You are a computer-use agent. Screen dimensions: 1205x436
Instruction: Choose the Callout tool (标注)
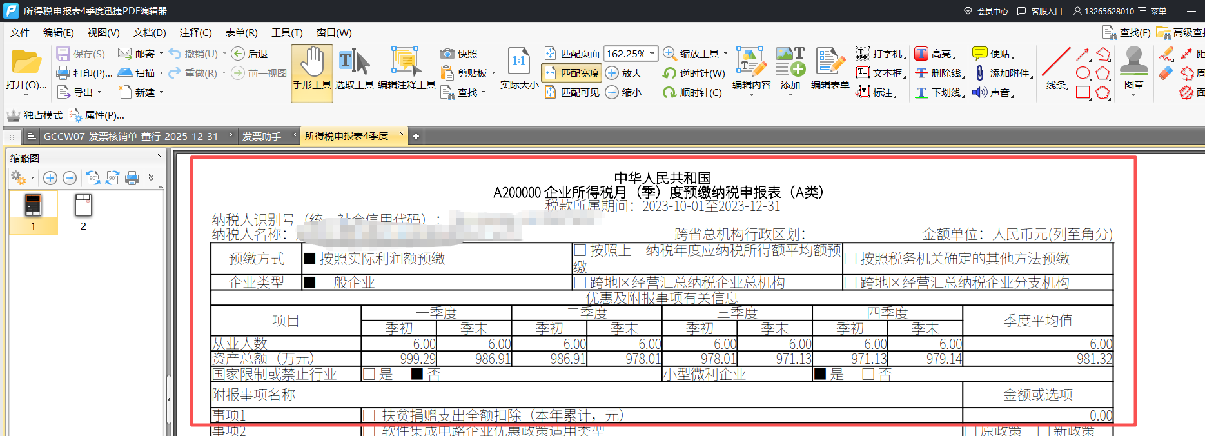[876, 92]
